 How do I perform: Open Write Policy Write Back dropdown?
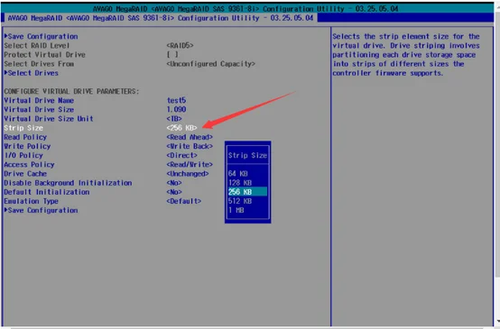[190, 146]
